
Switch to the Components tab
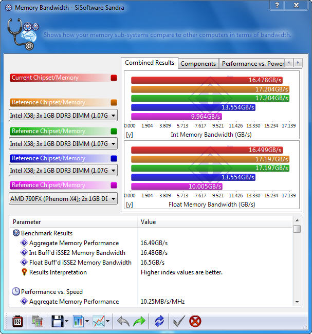(x=198, y=64)
